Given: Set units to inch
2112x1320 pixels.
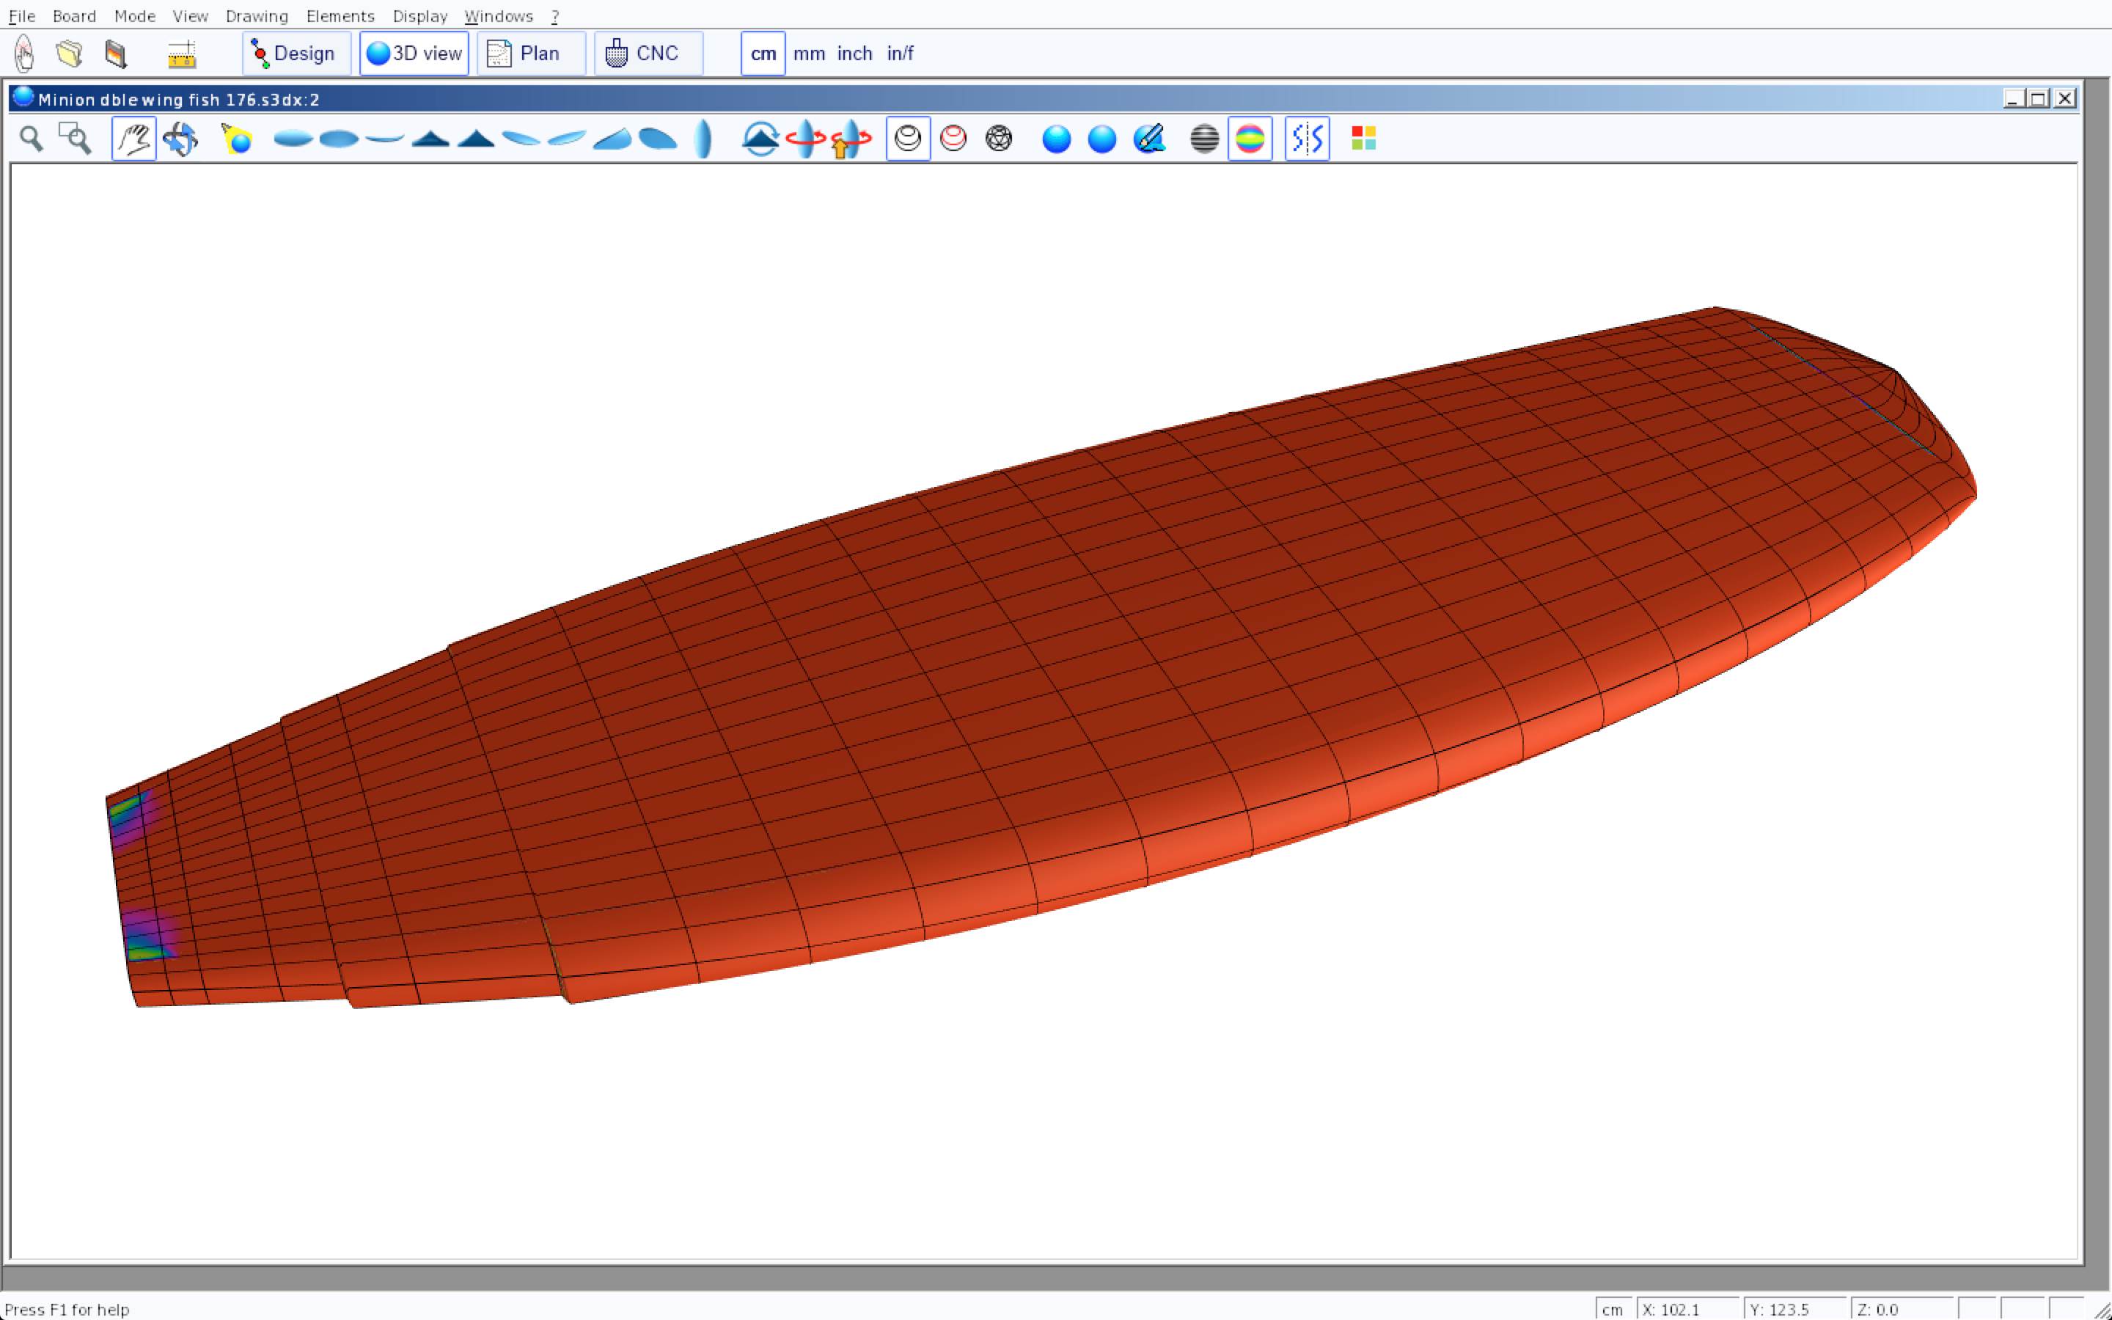Looking at the screenshot, I should coord(854,54).
